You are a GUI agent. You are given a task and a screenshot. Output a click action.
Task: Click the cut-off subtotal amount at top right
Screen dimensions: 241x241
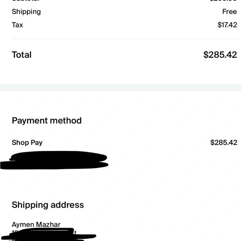[223, 0]
